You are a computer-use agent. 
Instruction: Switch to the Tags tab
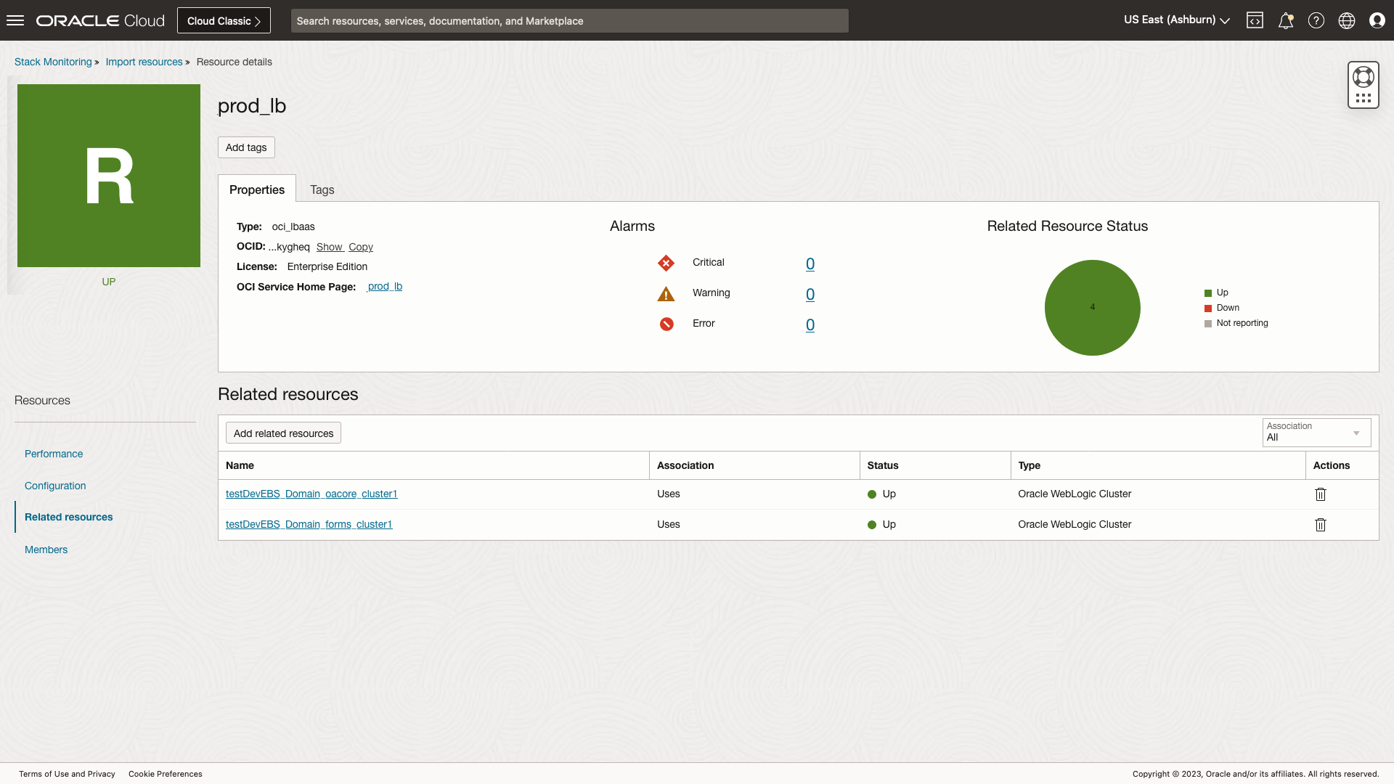tap(322, 189)
